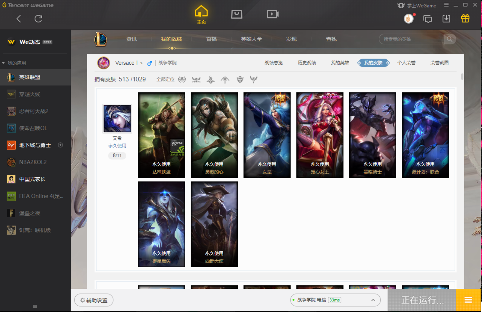Filter skins by fourth role icon
Screen dimensions: 482x312
(x=225, y=79)
